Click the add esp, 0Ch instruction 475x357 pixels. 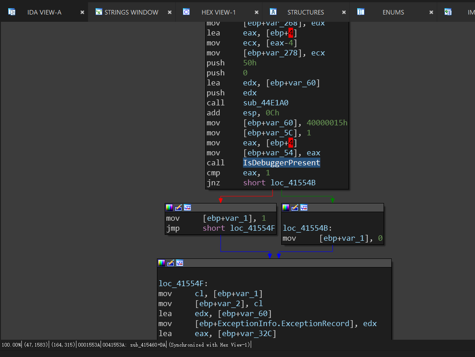pos(243,113)
